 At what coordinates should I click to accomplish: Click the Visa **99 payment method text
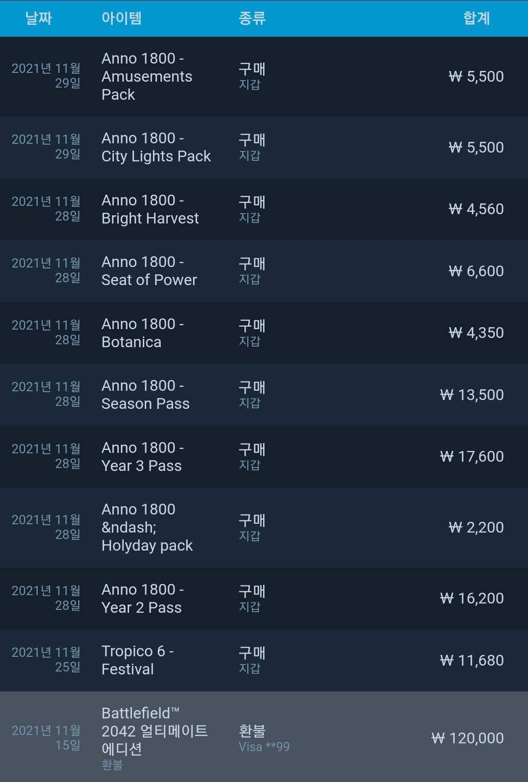(x=264, y=747)
